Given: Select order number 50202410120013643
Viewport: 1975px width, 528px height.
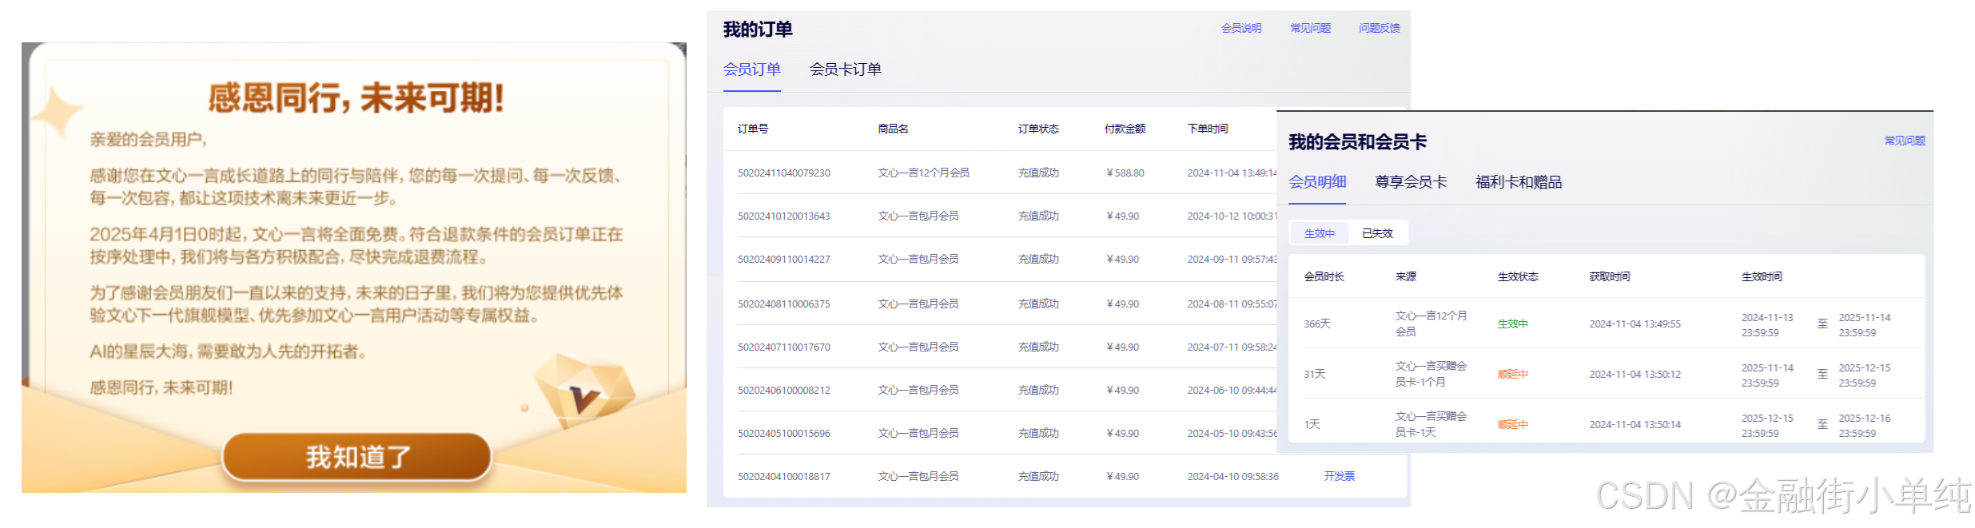Looking at the screenshot, I should tap(784, 216).
